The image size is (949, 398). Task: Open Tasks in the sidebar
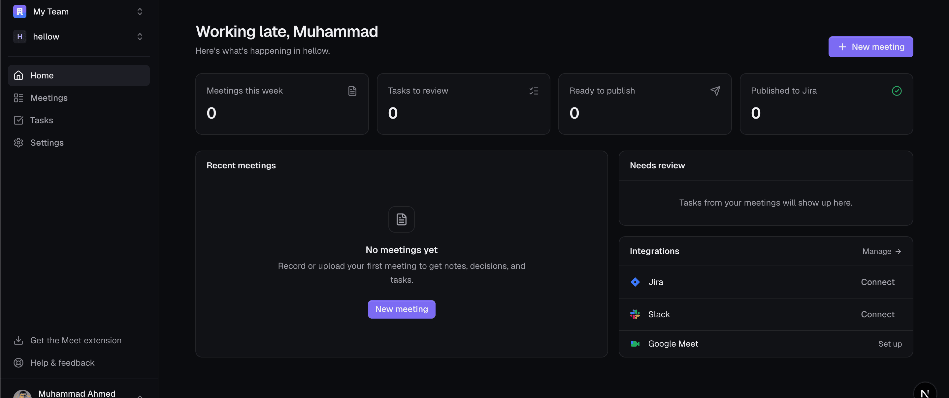pos(79,120)
